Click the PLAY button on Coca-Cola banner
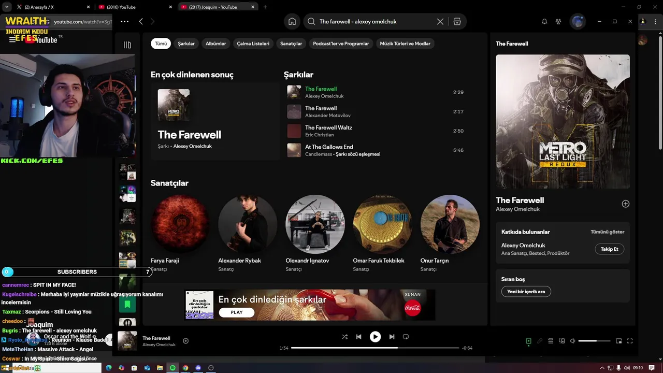 (x=237, y=312)
